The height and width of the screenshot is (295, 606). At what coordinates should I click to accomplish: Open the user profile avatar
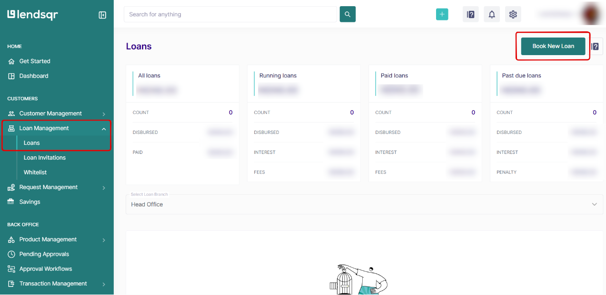pos(593,14)
